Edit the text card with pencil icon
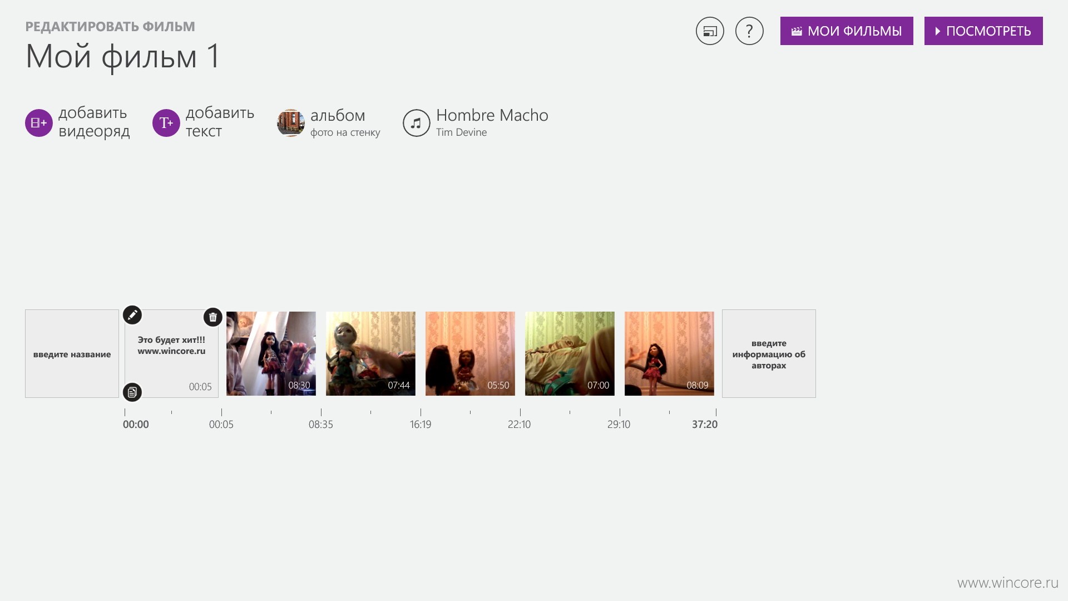This screenshot has width=1068, height=601. point(132,315)
